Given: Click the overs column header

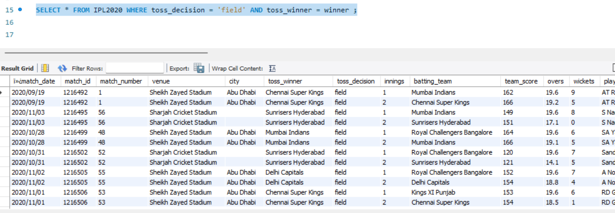Looking at the screenshot, I should tap(556, 81).
